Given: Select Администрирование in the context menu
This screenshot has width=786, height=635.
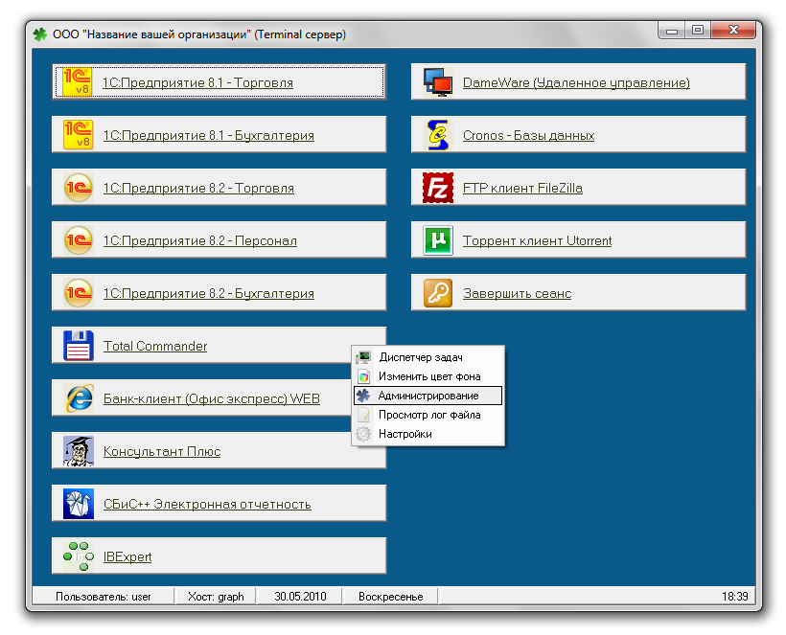Looking at the screenshot, I should coord(428,396).
